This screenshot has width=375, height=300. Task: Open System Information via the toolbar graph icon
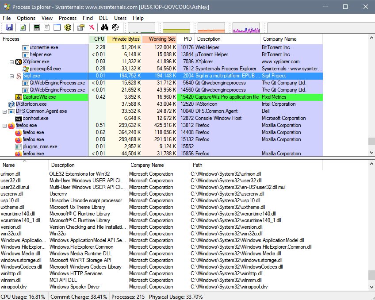[37, 27]
